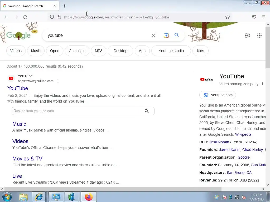Open the Videos sitelink
This screenshot has height=202, width=270.
(20, 141)
